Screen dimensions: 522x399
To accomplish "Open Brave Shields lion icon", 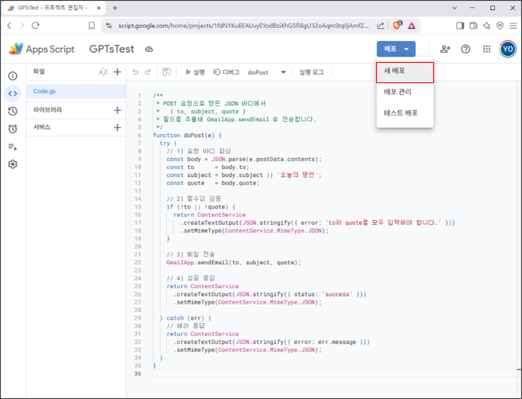I will 397,26.
